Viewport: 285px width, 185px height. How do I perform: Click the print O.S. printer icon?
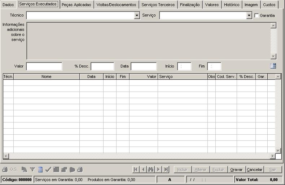[5, 170]
